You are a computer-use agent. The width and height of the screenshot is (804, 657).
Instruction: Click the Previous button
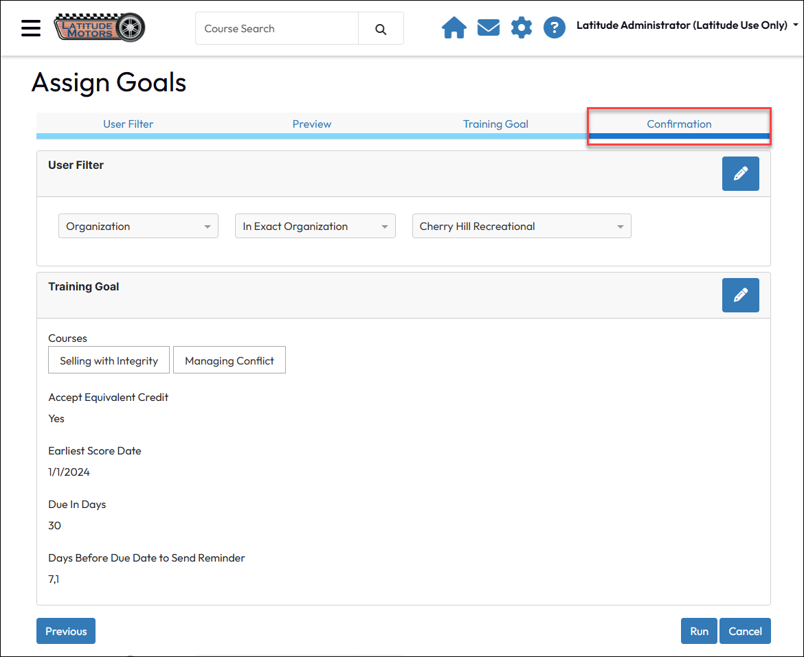66,632
